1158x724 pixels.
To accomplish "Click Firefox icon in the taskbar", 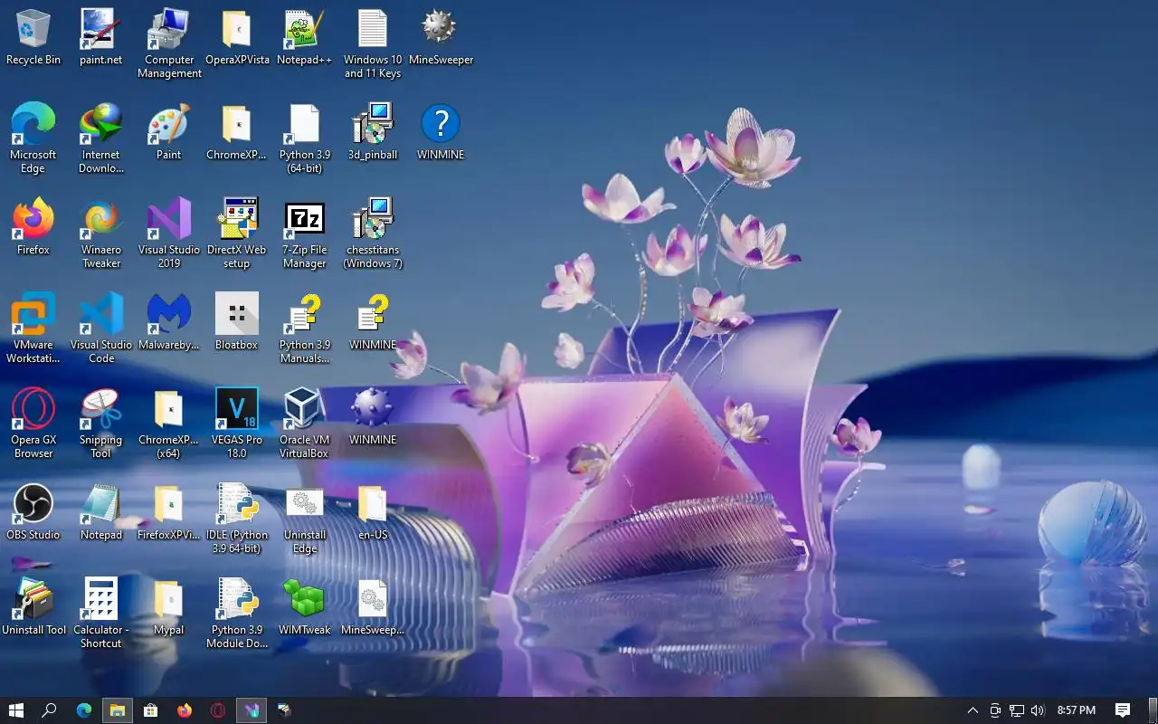I will coord(185,710).
